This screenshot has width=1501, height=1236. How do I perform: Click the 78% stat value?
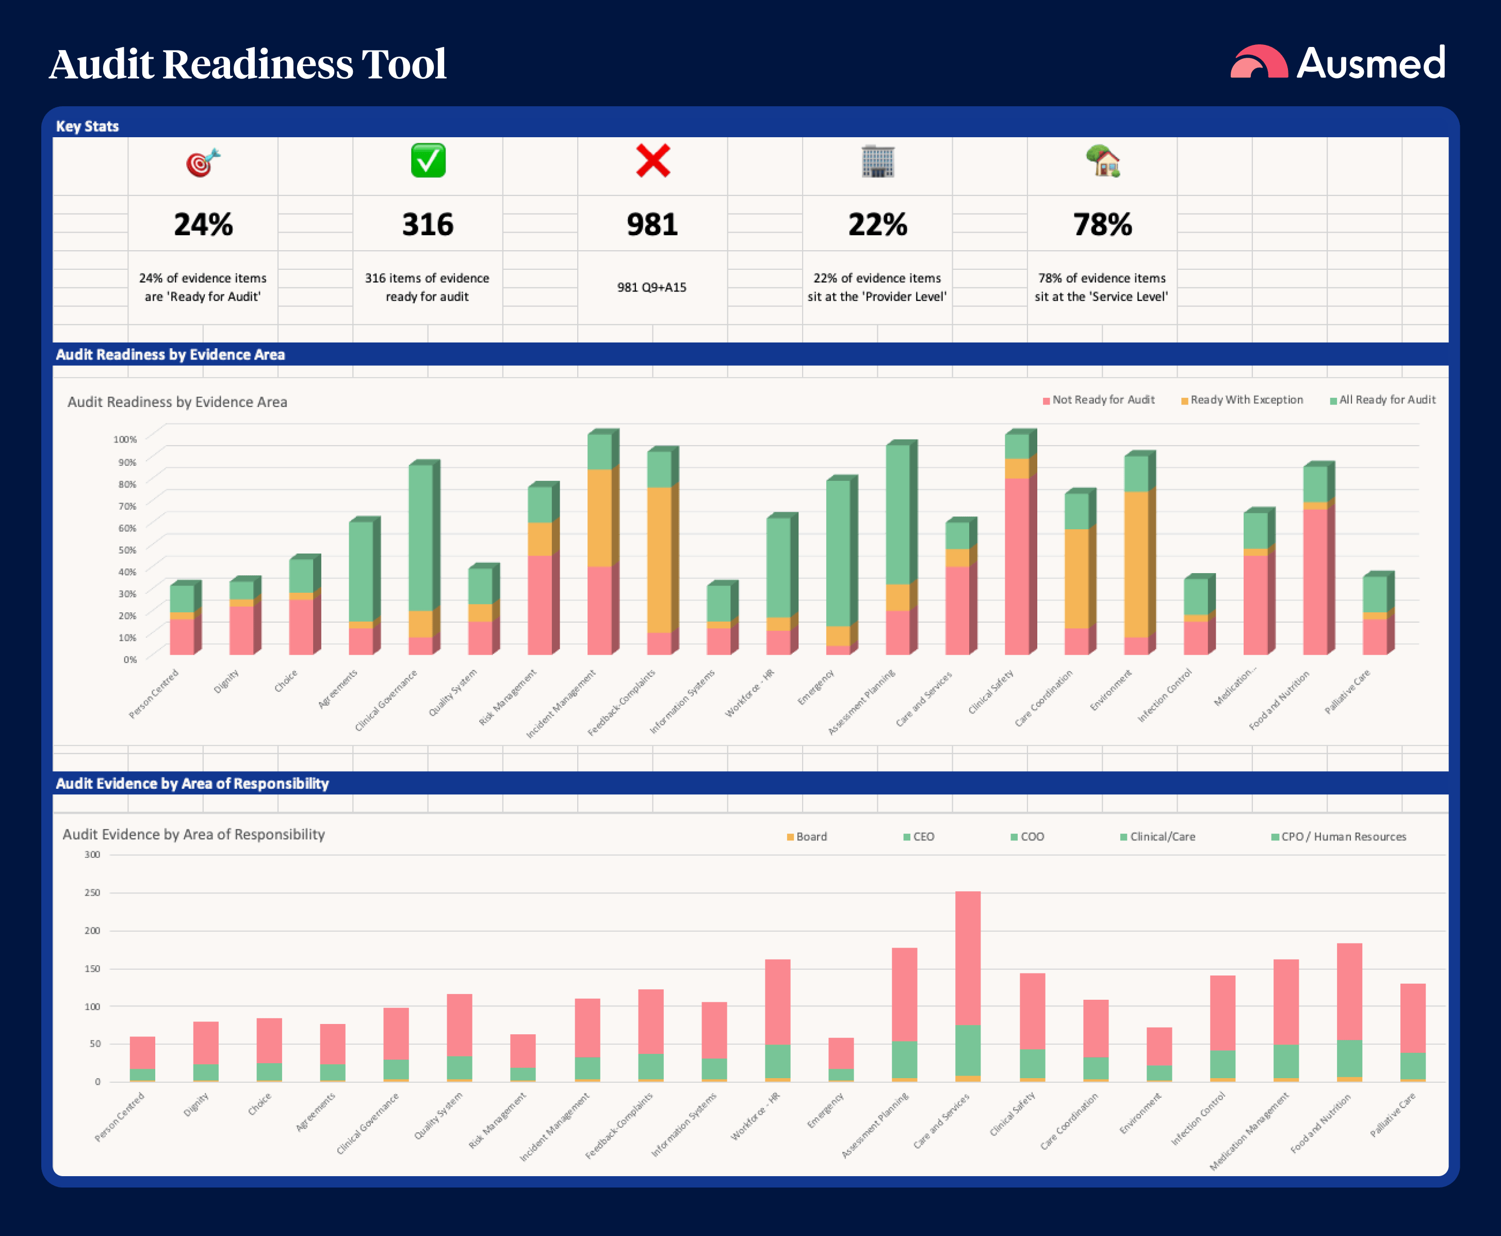point(1102,225)
